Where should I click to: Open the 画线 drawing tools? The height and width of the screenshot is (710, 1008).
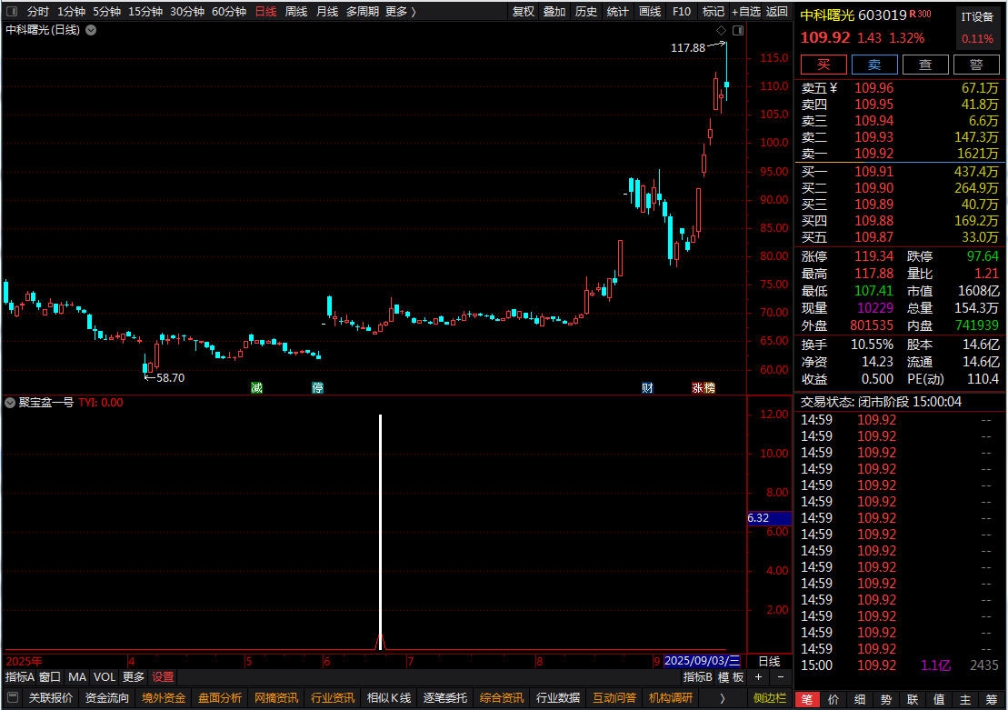pyautogui.click(x=649, y=12)
